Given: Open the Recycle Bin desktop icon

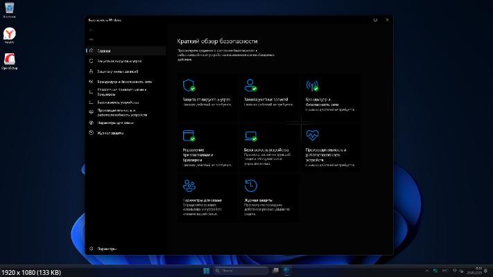Looking at the screenshot, I should tap(9, 10).
